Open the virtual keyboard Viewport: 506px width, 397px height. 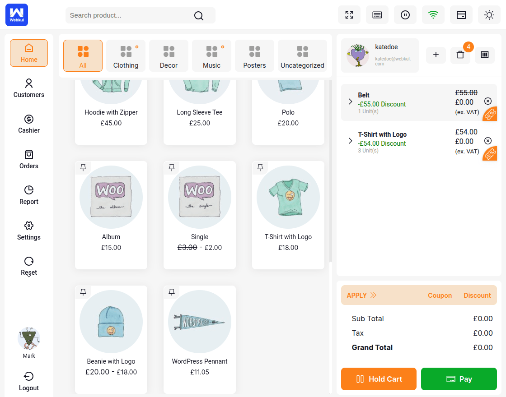[x=377, y=15]
